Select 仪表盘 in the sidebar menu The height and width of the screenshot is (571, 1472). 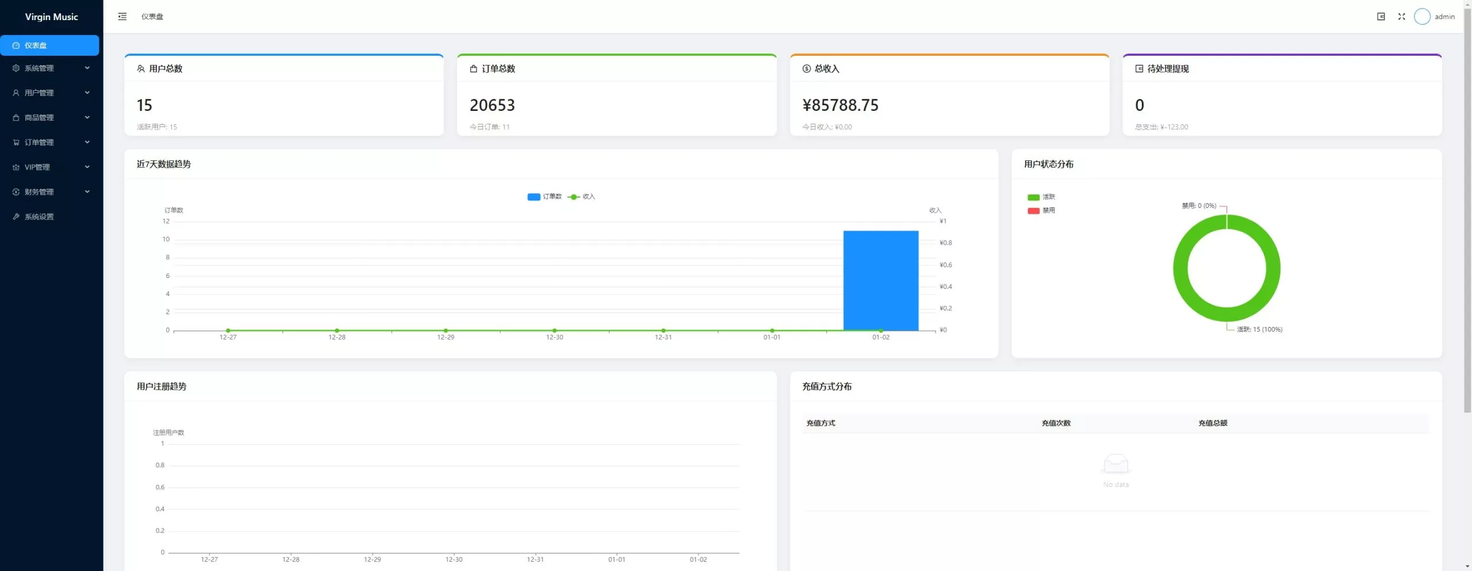49,45
